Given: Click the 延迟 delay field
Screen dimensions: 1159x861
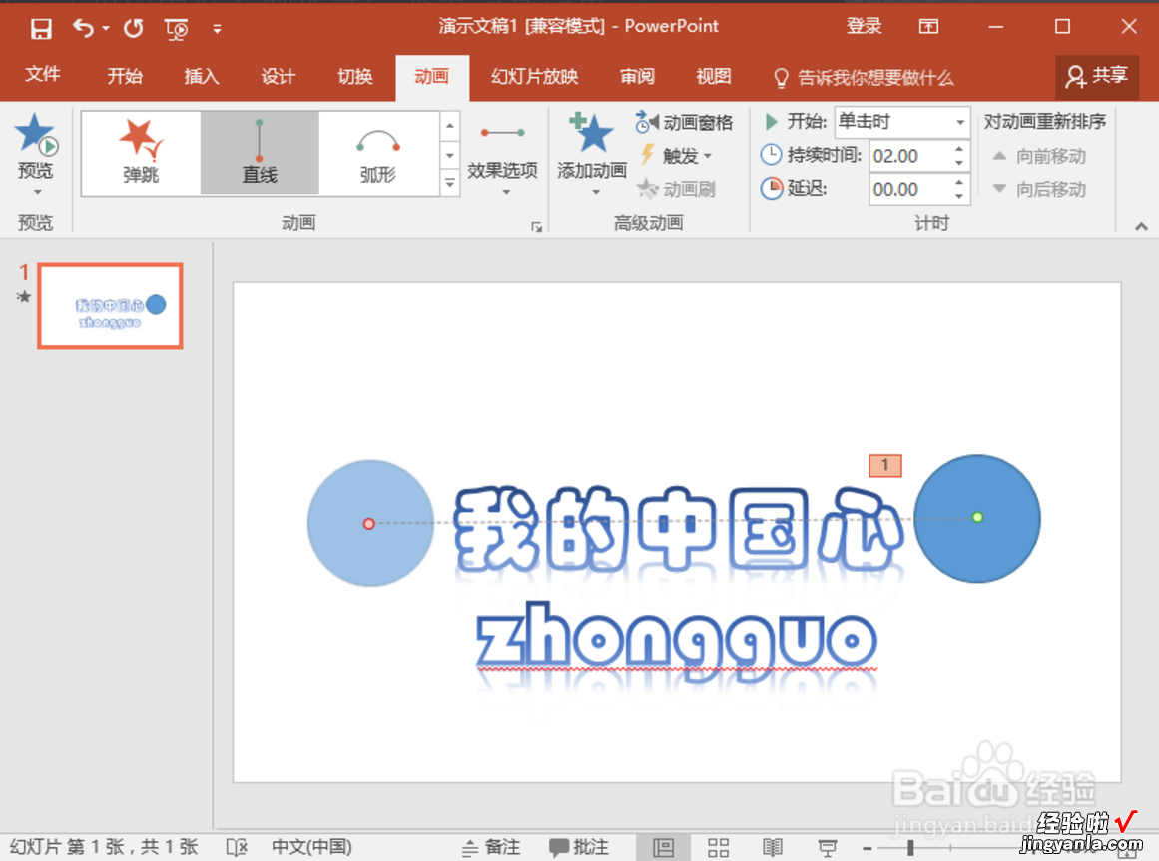Looking at the screenshot, I should pyautogui.click(x=909, y=190).
